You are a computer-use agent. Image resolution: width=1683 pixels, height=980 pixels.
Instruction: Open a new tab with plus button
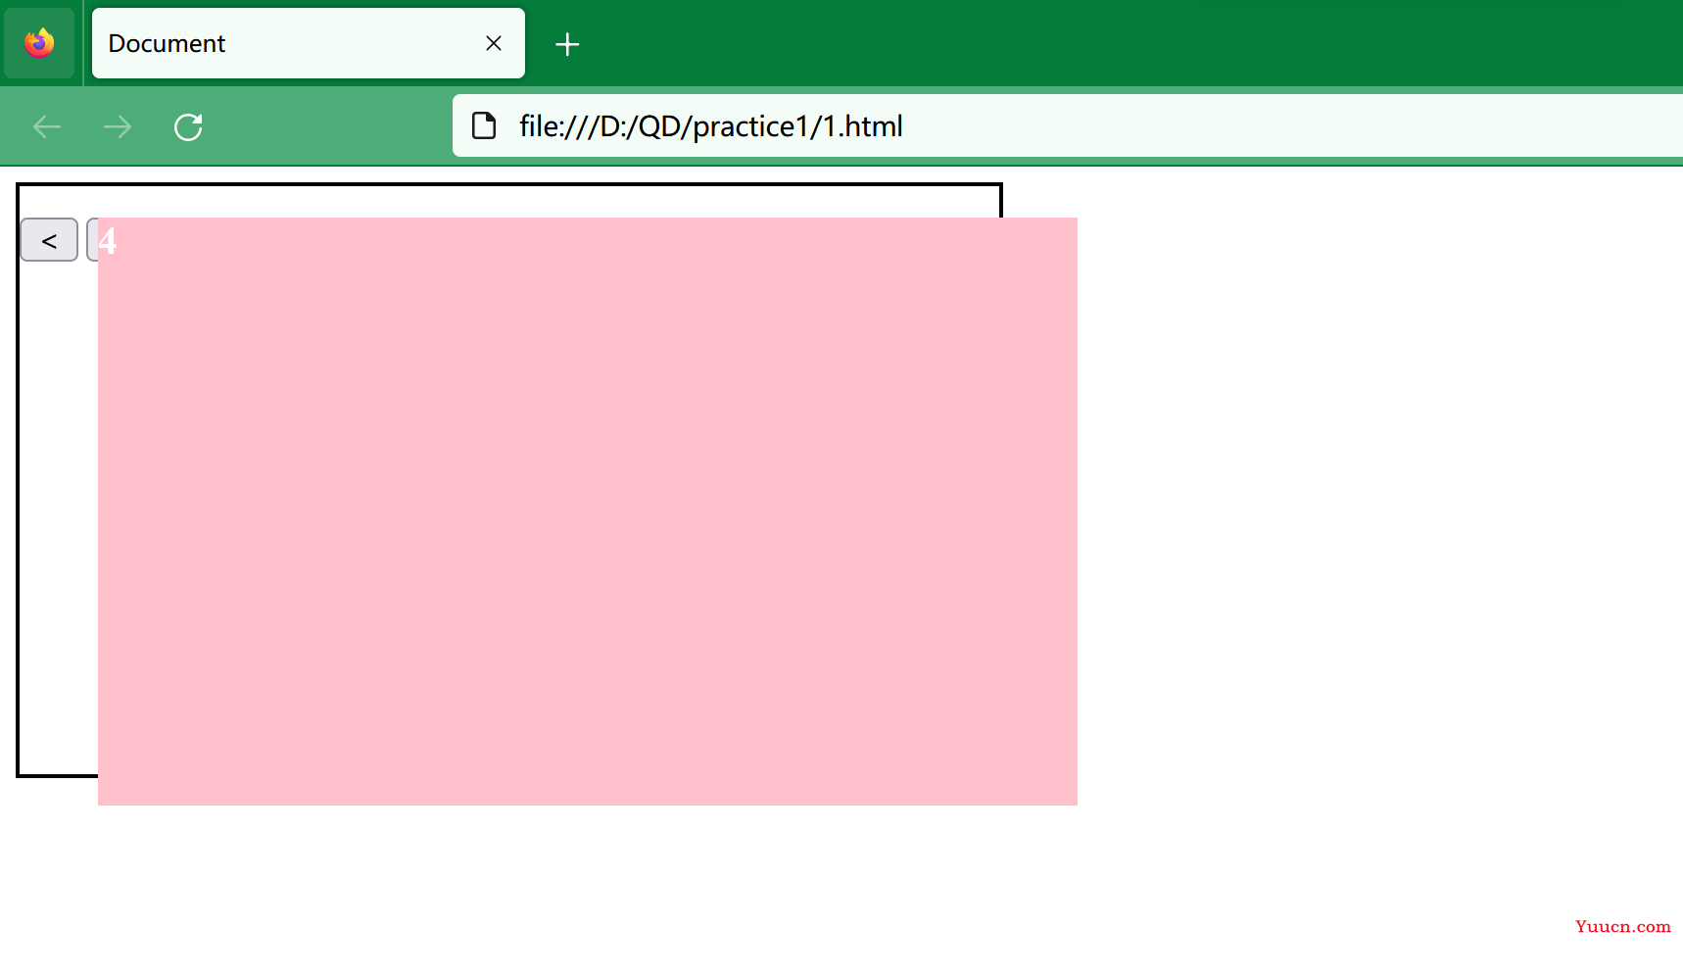pos(567,44)
